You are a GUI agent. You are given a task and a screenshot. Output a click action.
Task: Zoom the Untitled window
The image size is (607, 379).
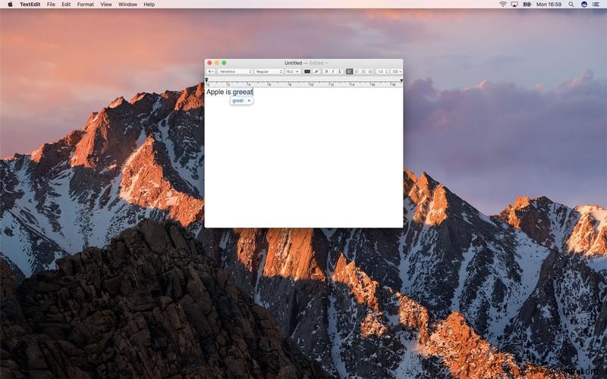tap(224, 63)
